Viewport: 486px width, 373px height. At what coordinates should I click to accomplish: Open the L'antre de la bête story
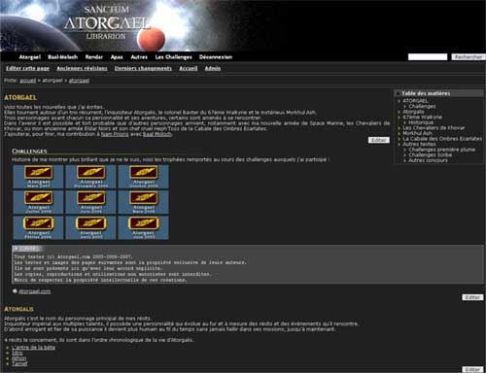click(x=34, y=348)
